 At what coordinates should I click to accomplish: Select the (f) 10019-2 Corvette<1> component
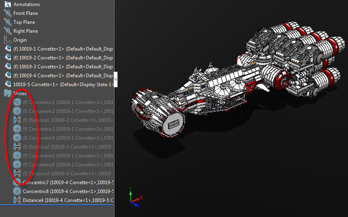(63, 58)
